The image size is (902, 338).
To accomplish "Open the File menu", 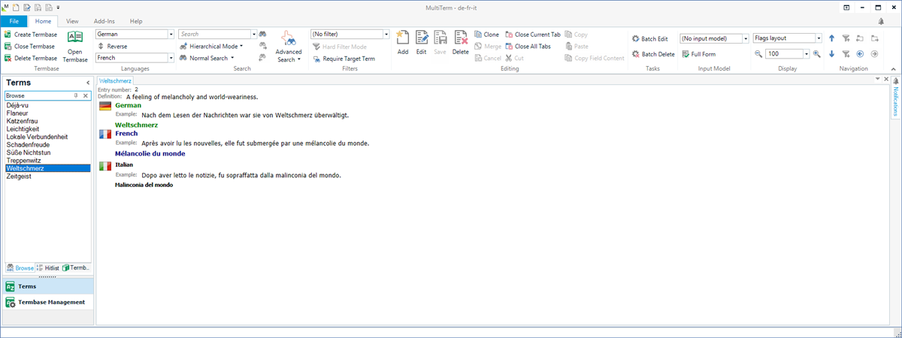I will 14,22.
